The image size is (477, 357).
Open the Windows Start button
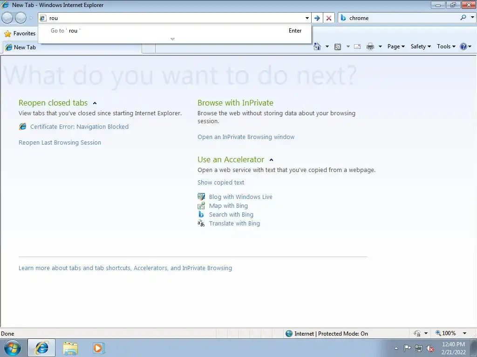12,348
